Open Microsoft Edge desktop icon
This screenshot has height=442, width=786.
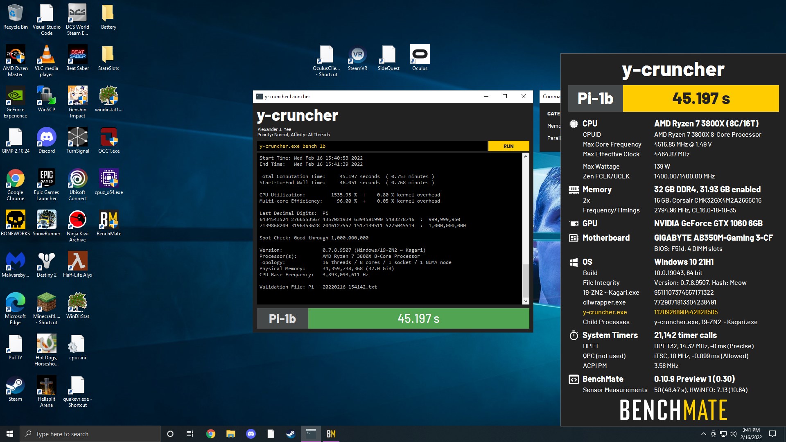point(16,309)
